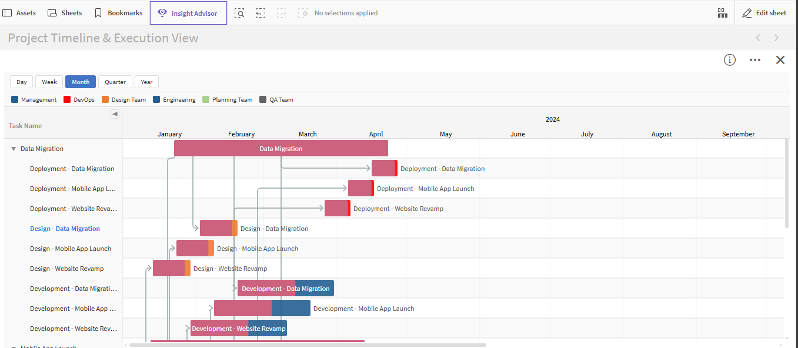
Task: Set timeline scale to Quarter
Action: click(x=115, y=82)
